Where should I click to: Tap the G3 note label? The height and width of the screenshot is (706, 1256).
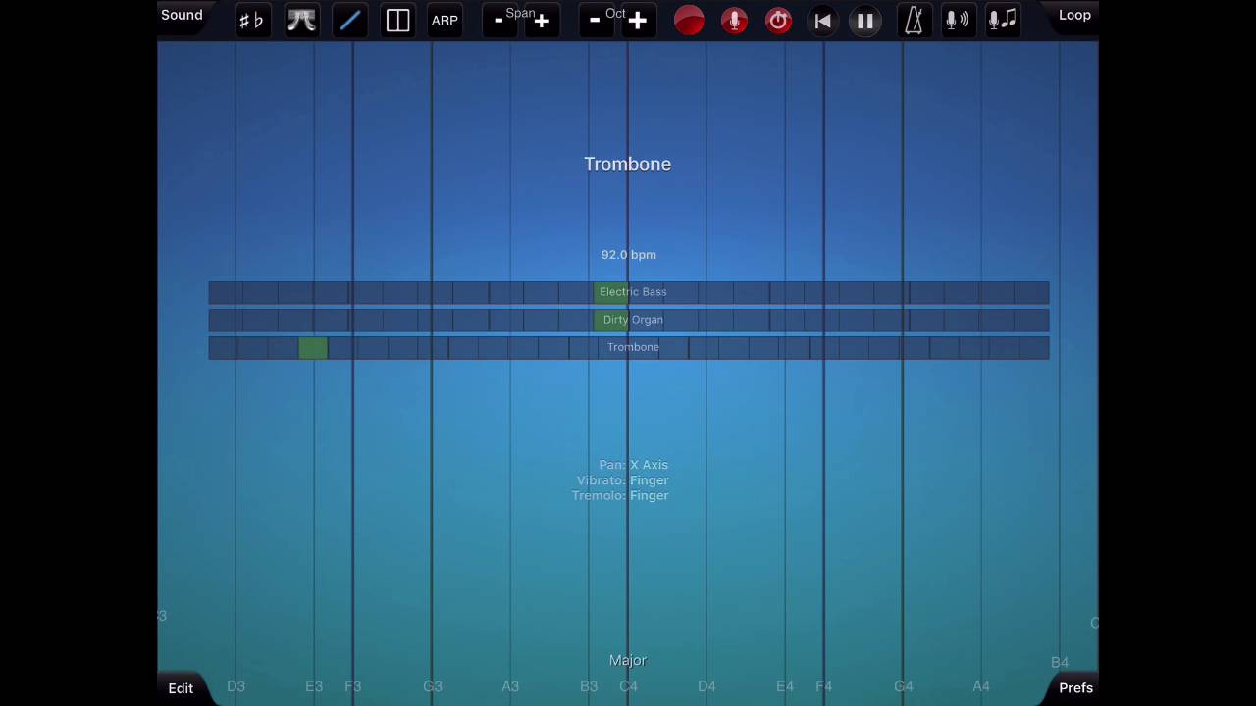click(433, 686)
